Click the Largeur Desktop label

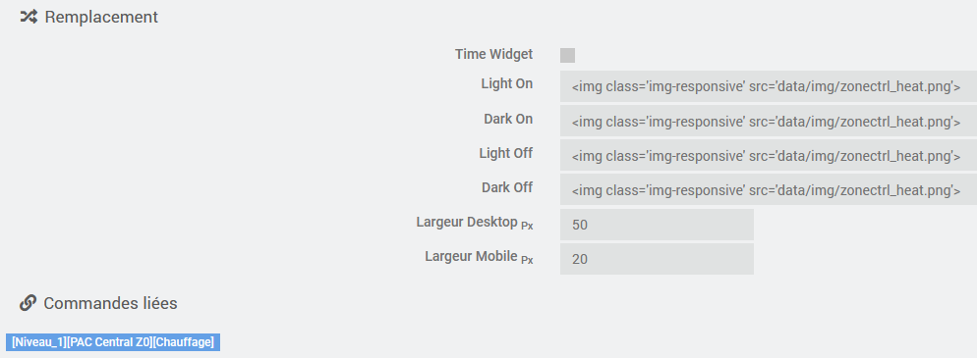coord(467,222)
